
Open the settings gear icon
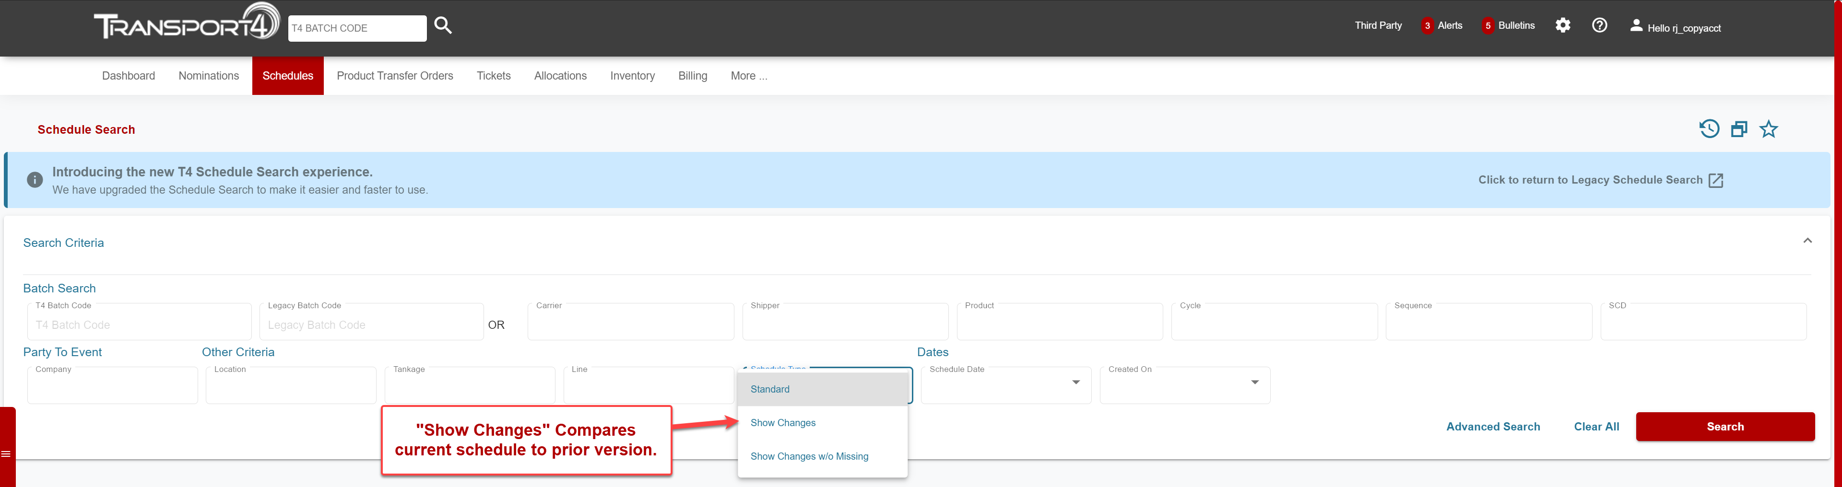click(1562, 26)
